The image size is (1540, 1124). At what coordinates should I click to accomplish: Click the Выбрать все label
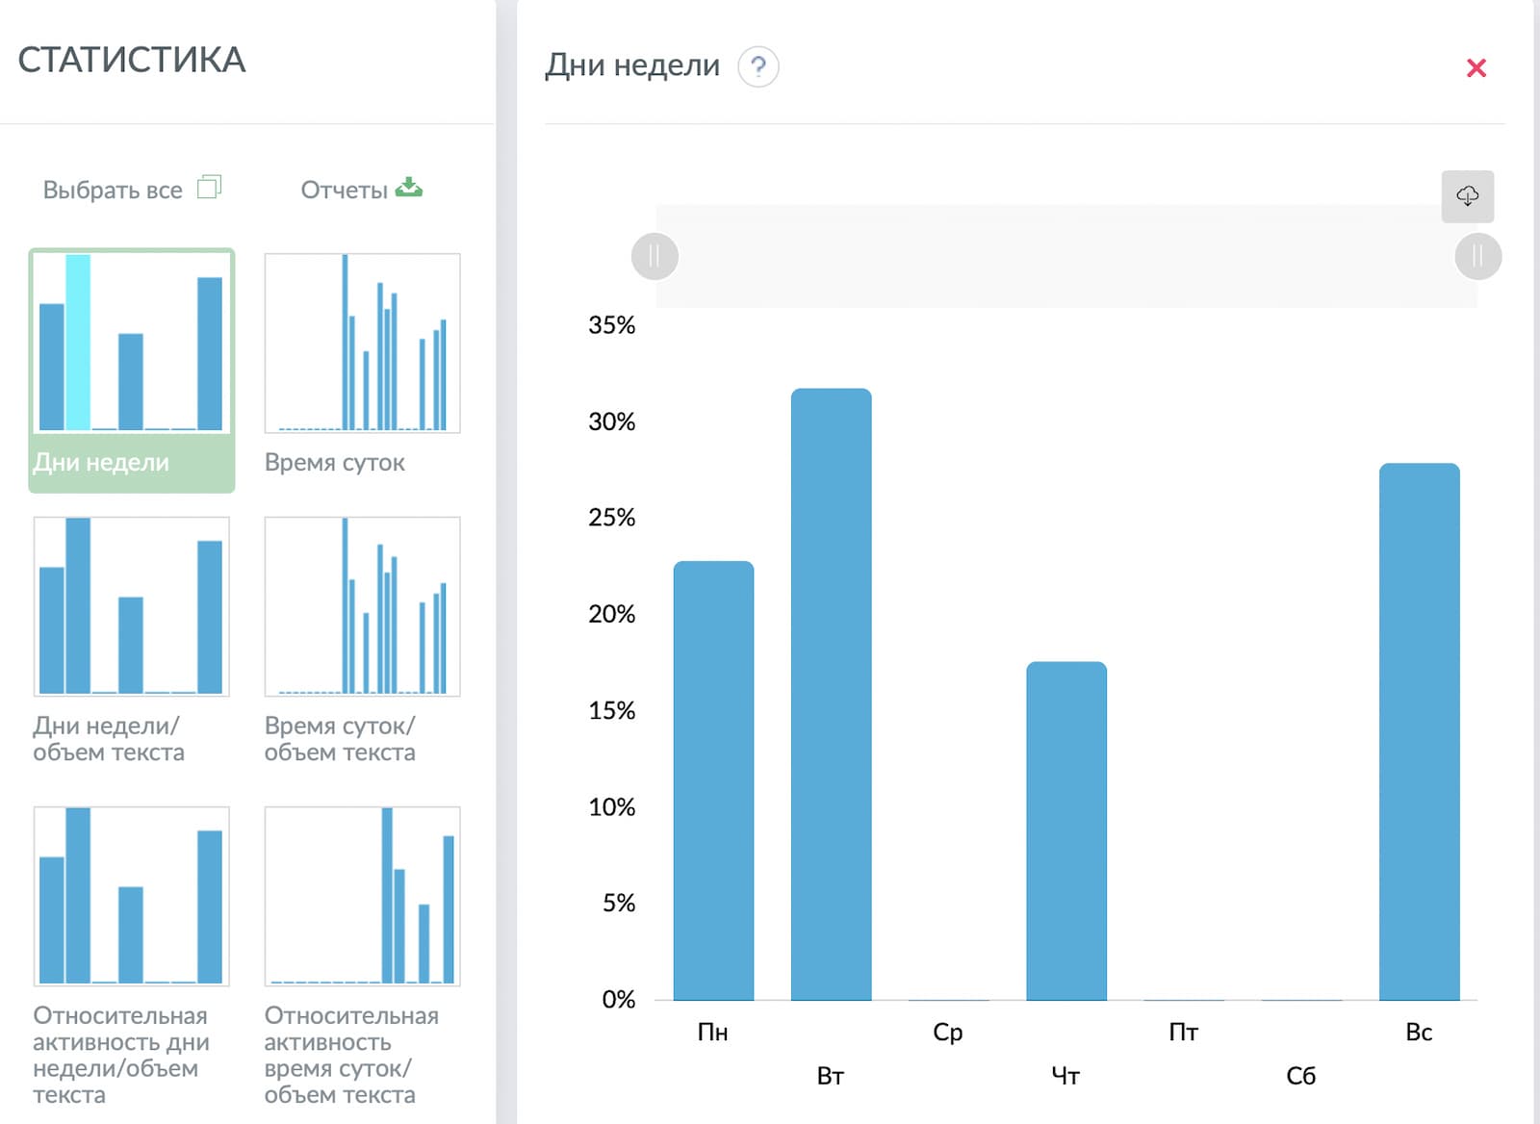click(x=113, y=190)
